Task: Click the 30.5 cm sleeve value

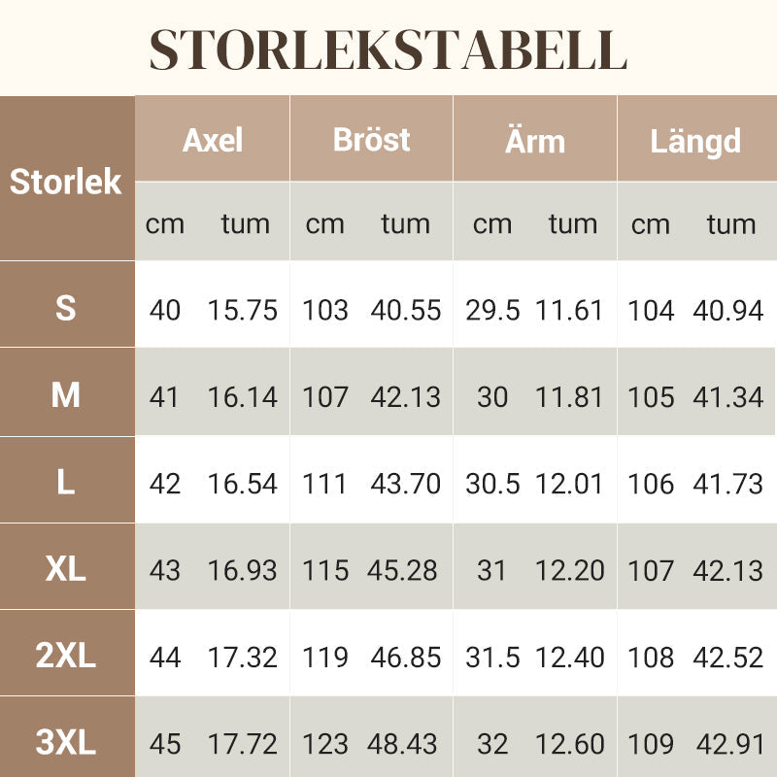Action: [492, 484]
